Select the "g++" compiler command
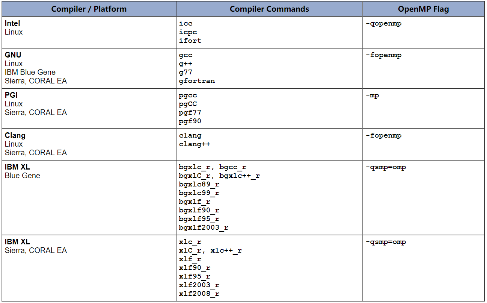 pyautogui.click(x=185, y=64)
